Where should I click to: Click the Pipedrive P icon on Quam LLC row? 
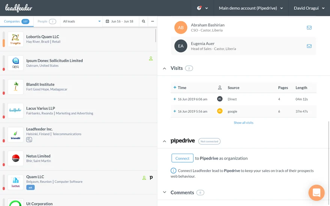pyautogui.click(x=151, y=178)
